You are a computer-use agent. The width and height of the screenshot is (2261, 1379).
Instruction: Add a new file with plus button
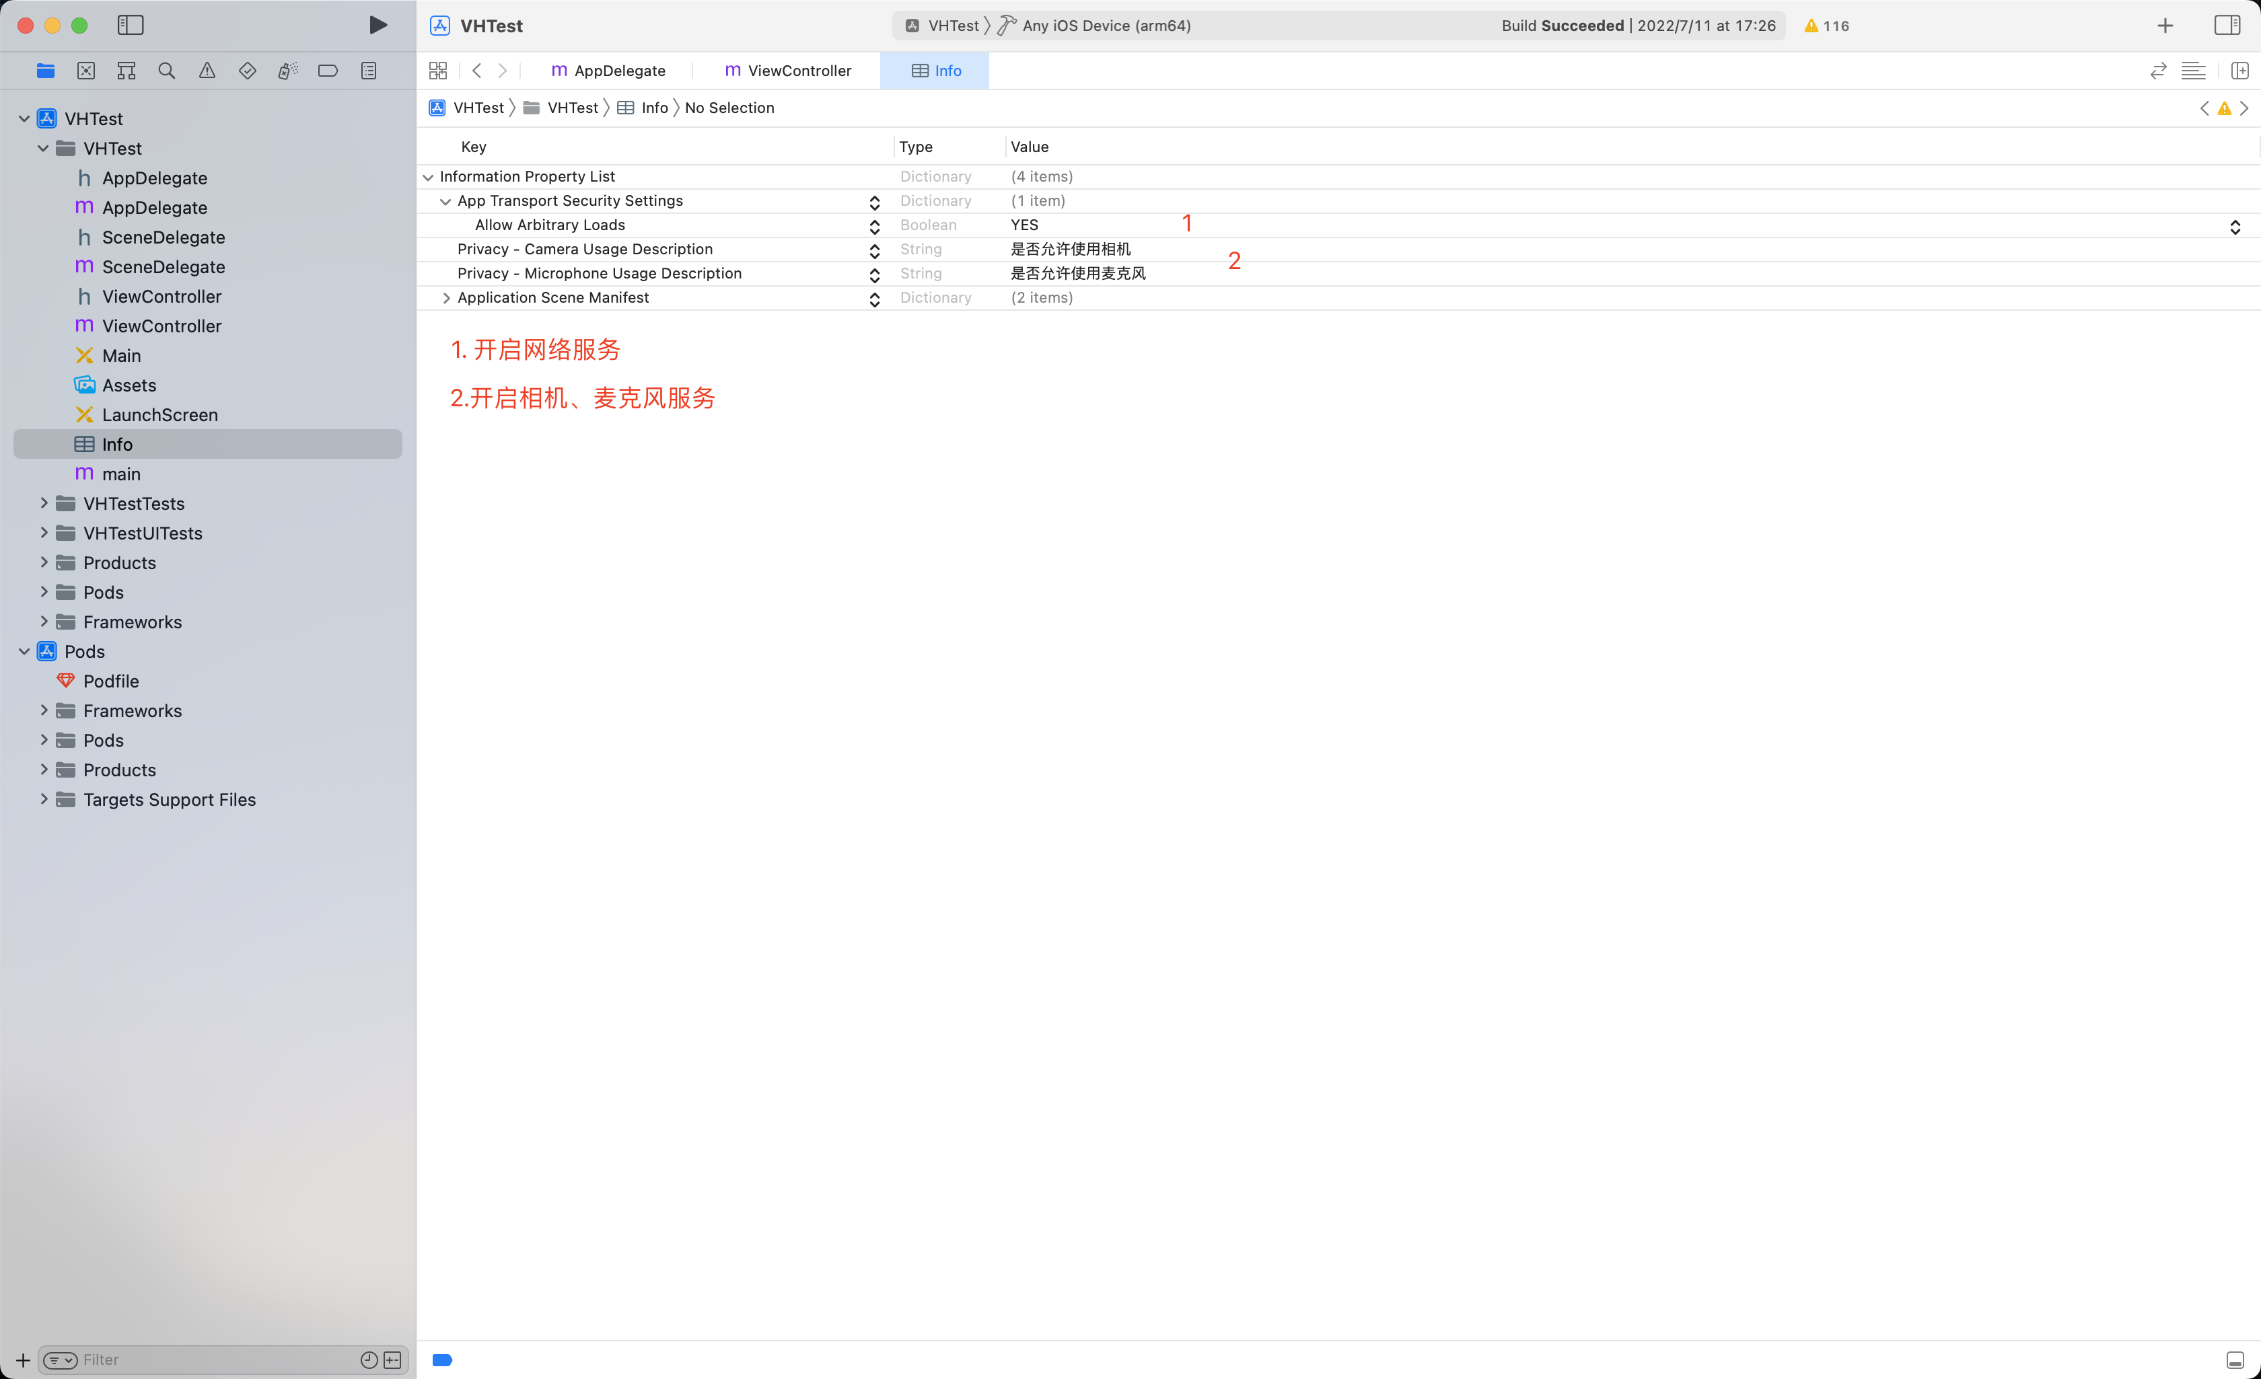23,1359
